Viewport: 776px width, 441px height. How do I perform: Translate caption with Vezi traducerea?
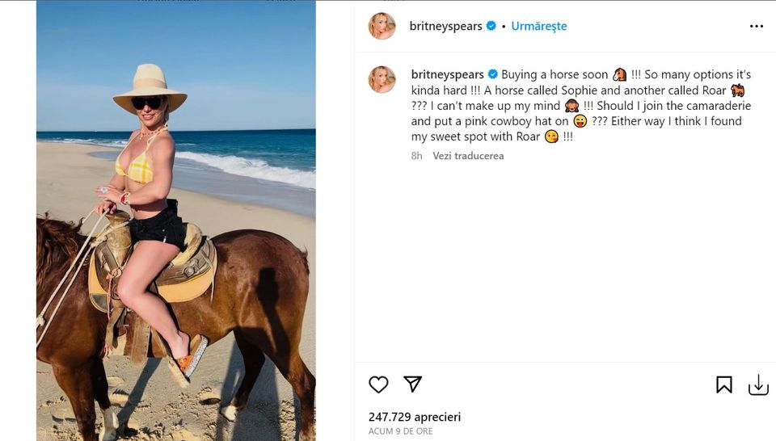coord(468,155)
